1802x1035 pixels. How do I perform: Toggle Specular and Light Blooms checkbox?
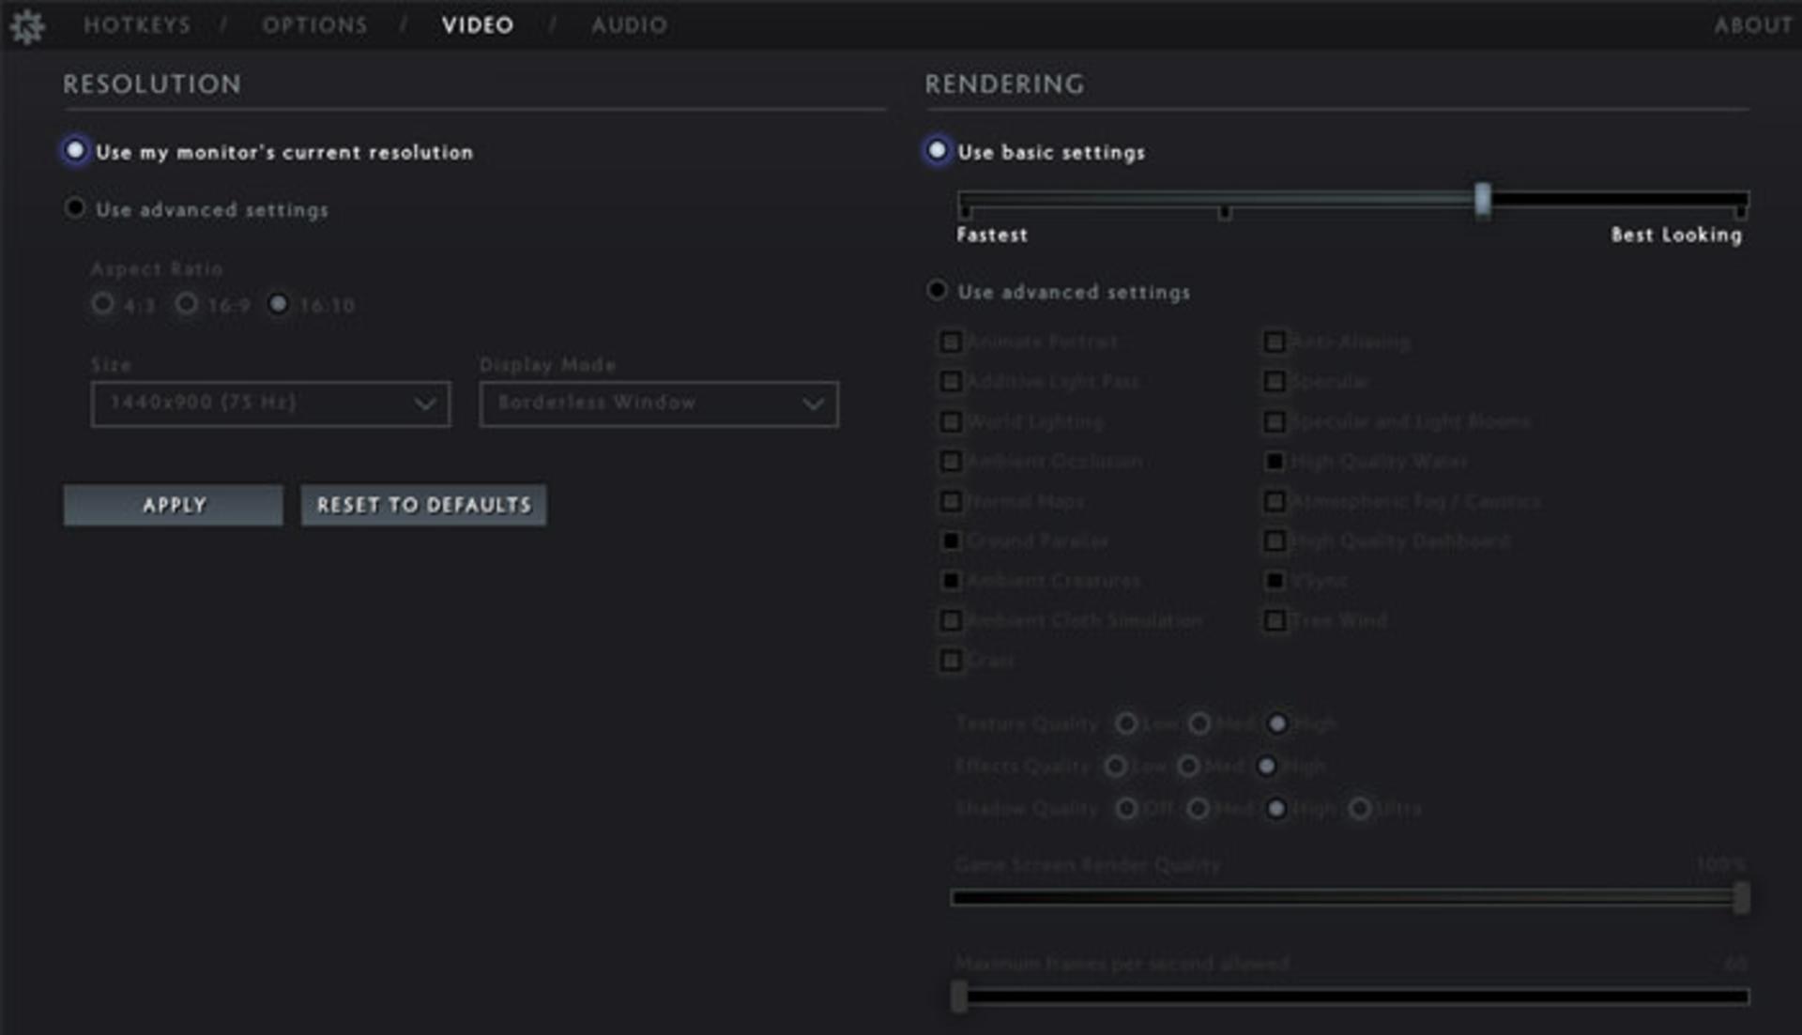tap(1275, 421)
